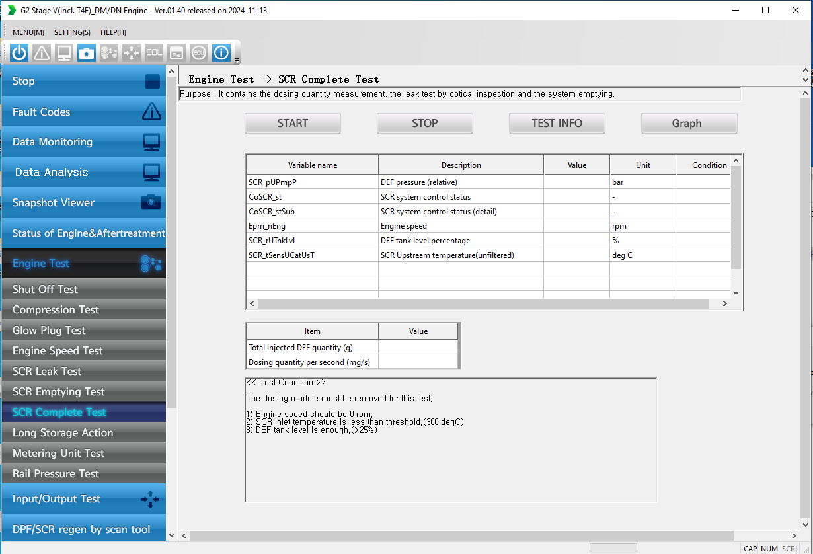Select Compression Test
Screen dimensions: 813x554
pyautogui.click(x=83, y=309)
